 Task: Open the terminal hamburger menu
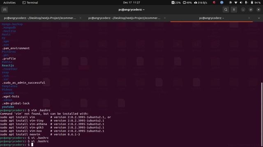click(x=234, y=10)
